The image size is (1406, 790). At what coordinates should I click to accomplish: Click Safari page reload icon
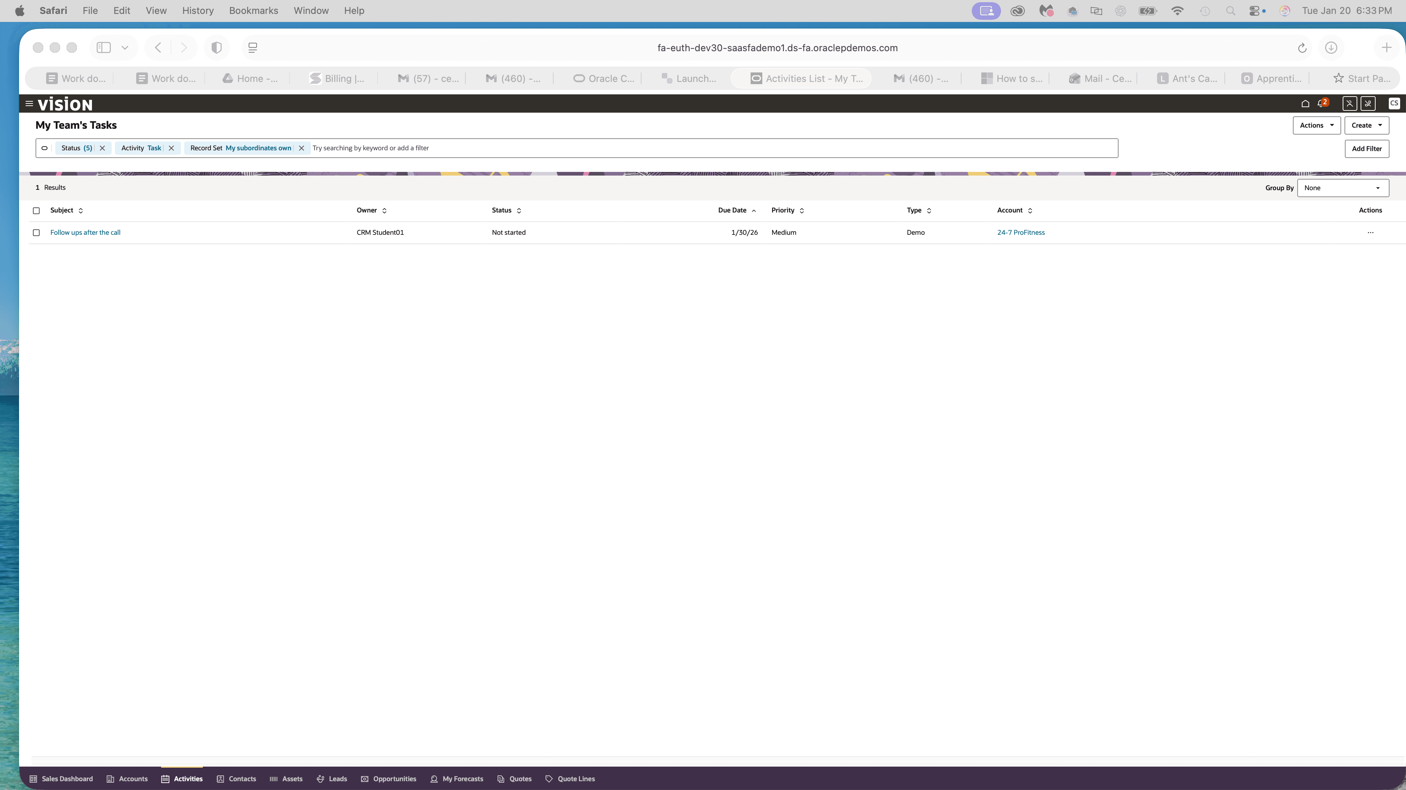click(x=1302, y=48)
